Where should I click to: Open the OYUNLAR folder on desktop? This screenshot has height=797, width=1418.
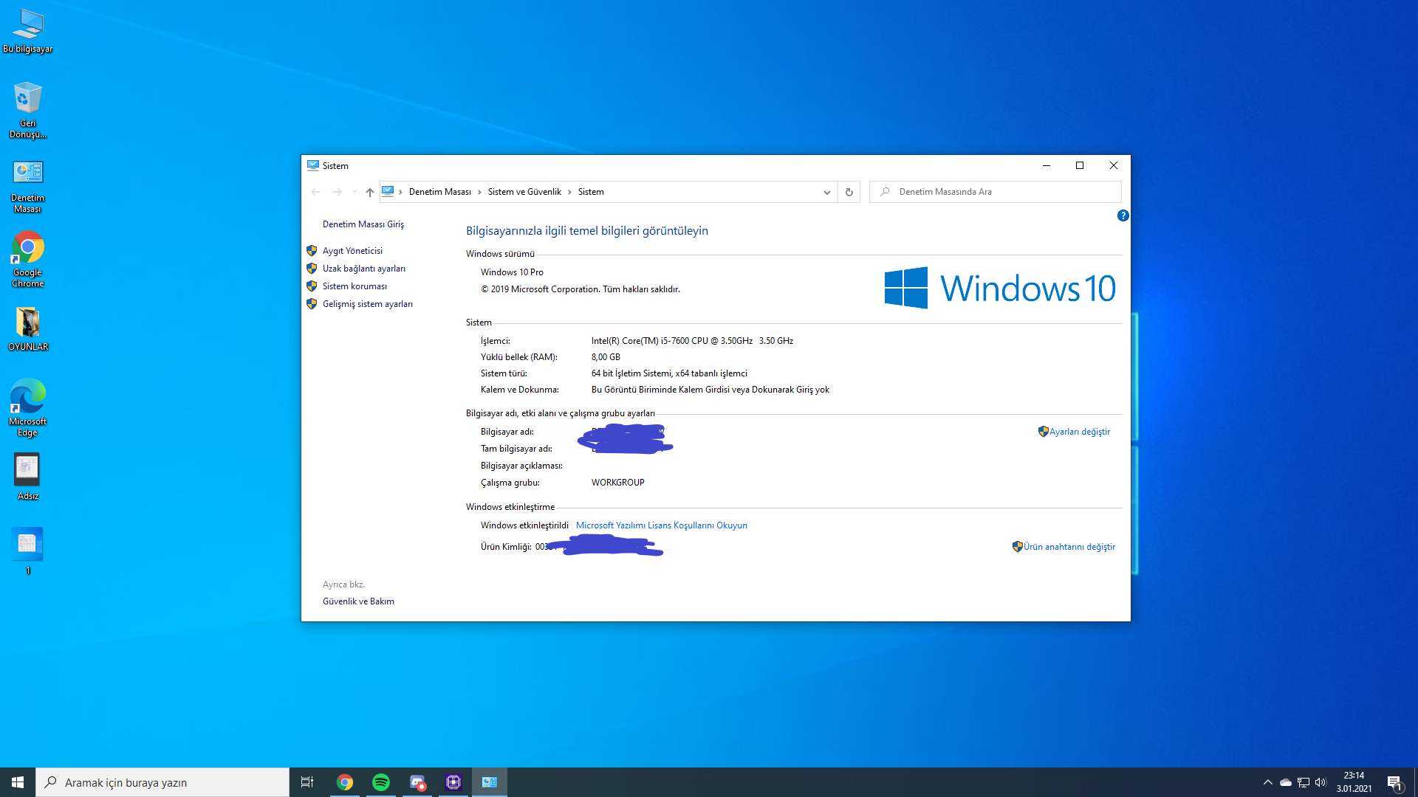pyautogui.click(x=27, y=329)
